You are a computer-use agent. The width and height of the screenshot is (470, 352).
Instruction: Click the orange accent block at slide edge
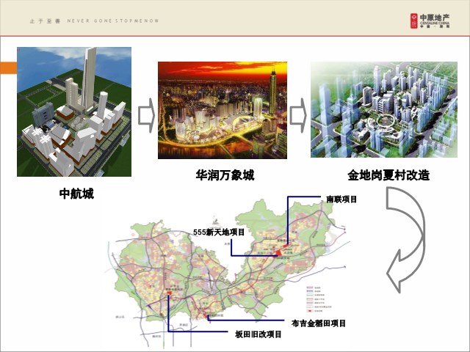click(x=8, y=68)
